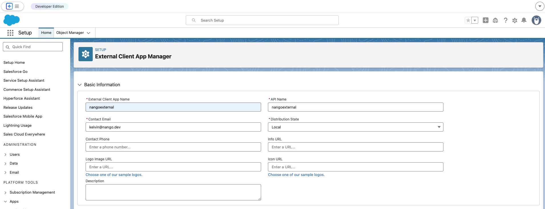Image resolution: width=545 pixels, height=209 pixels.
Task: Click the External Client App Manager gear icon
Action: 86,54
